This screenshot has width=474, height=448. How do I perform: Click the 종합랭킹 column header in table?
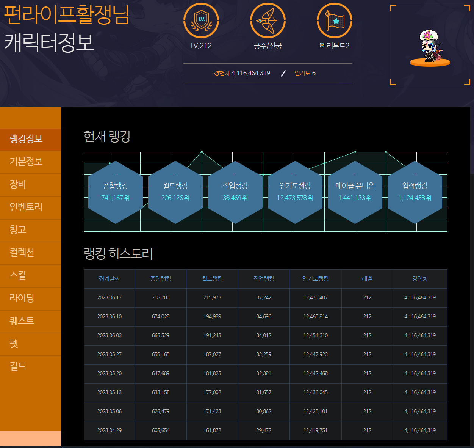(x=161, y=279)
